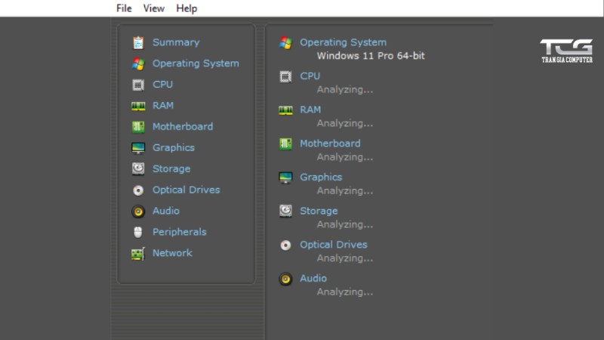Click the Summary clipboard icon in sidebar
Viewport: 604px width, 340px height.
(138, 42)
